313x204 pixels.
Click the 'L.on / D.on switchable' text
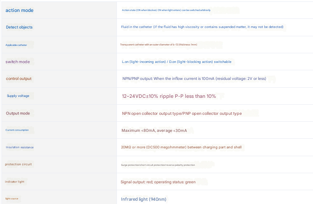point(176,62)
